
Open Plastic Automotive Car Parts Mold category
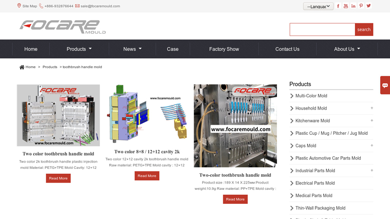(328, 158)
